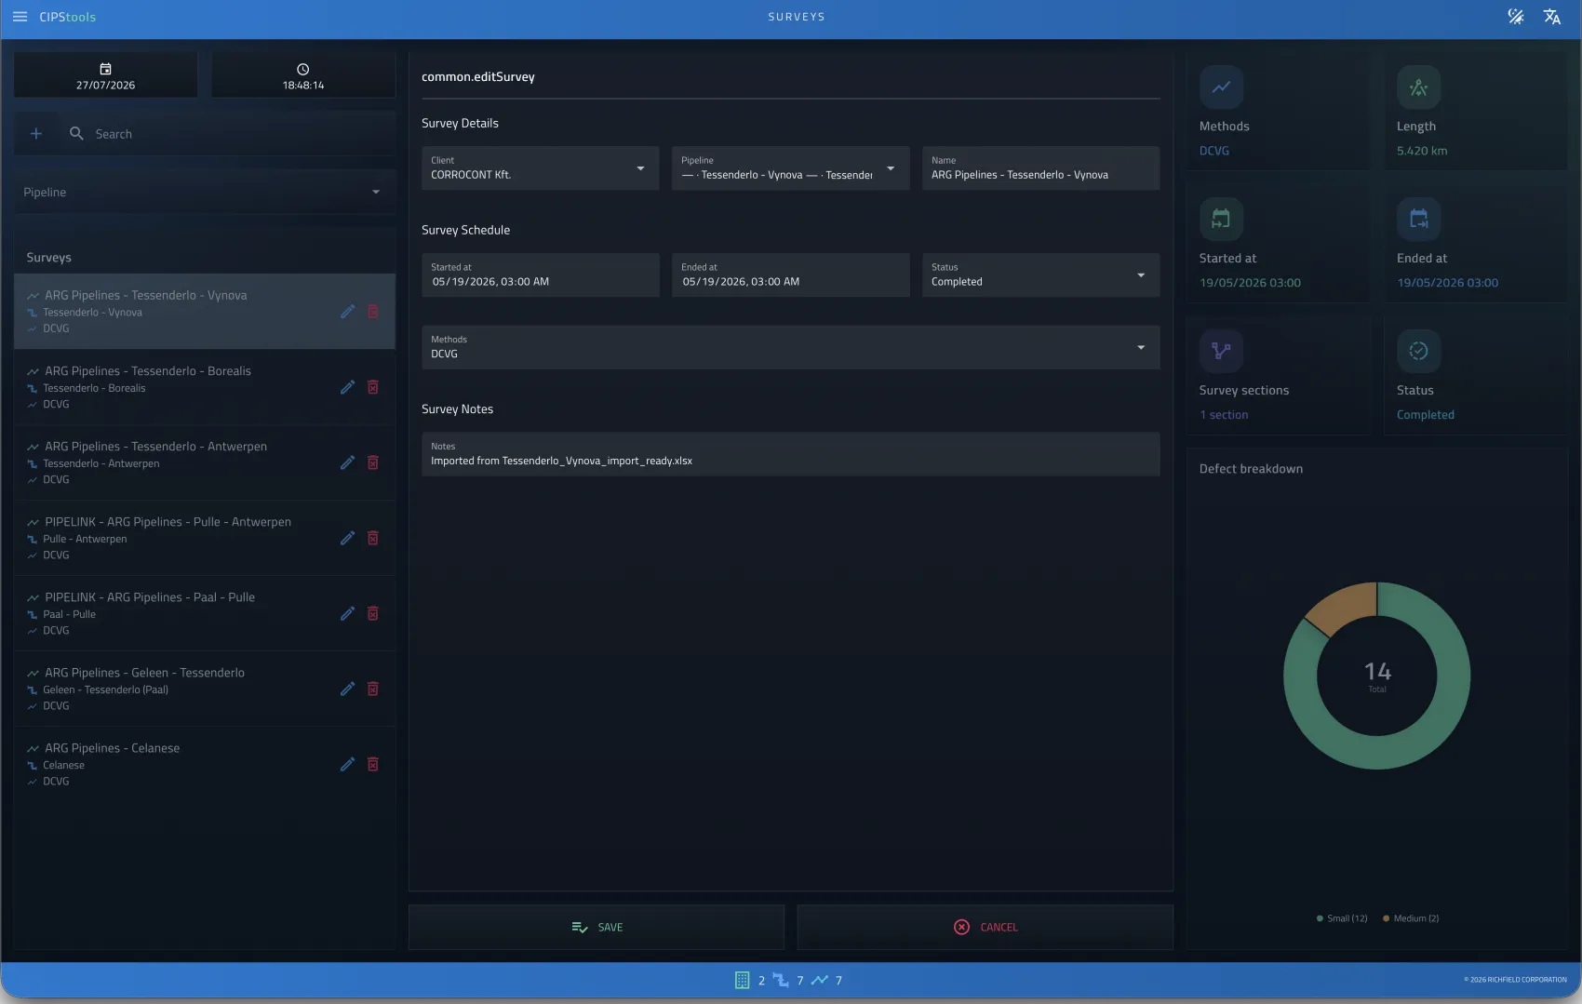
Task: Edit PIPELINK Paal - Pulle survey
Action: tap(347, 613)
